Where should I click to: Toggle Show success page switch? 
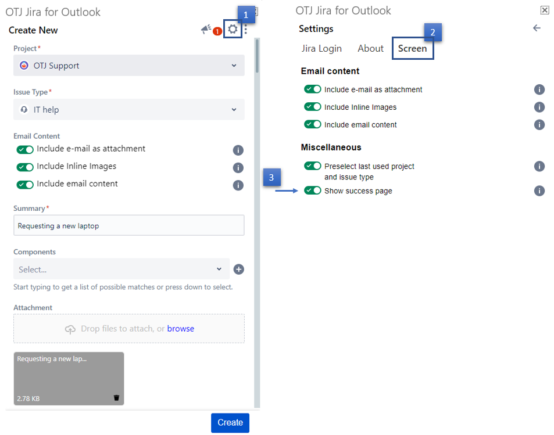pos(313,190)
